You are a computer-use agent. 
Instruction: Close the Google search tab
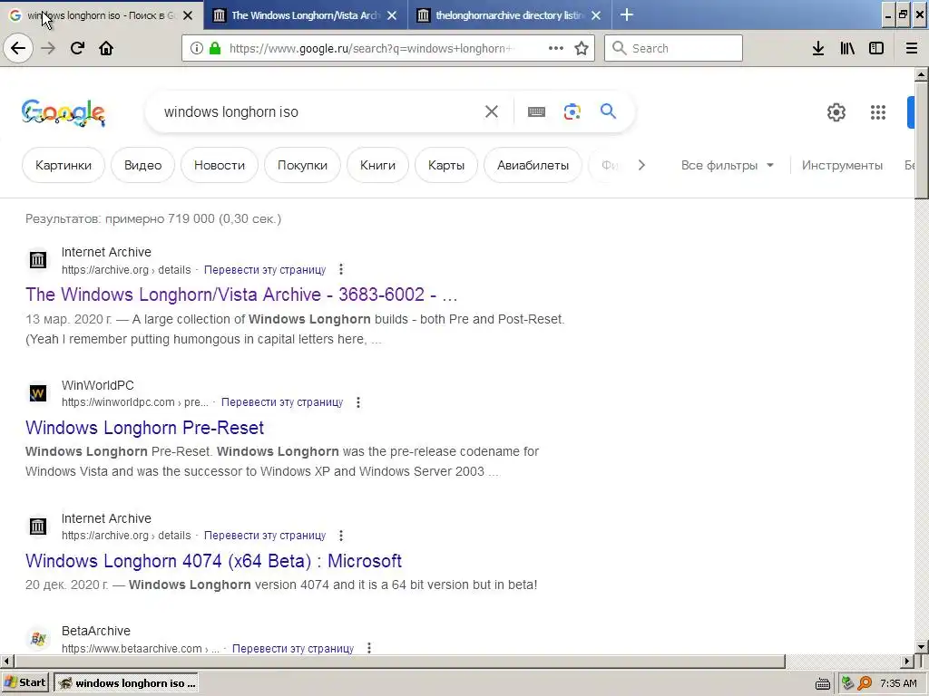(188, 15)
